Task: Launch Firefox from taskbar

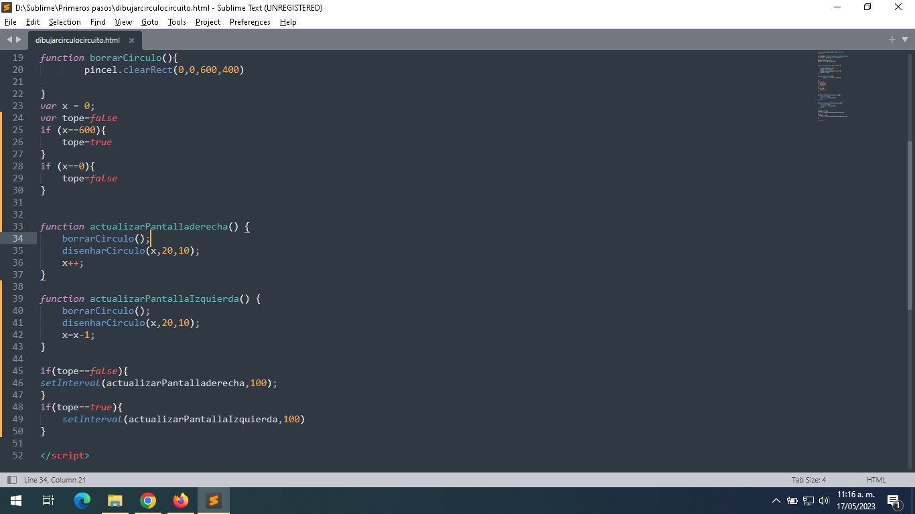Action: 181,501
